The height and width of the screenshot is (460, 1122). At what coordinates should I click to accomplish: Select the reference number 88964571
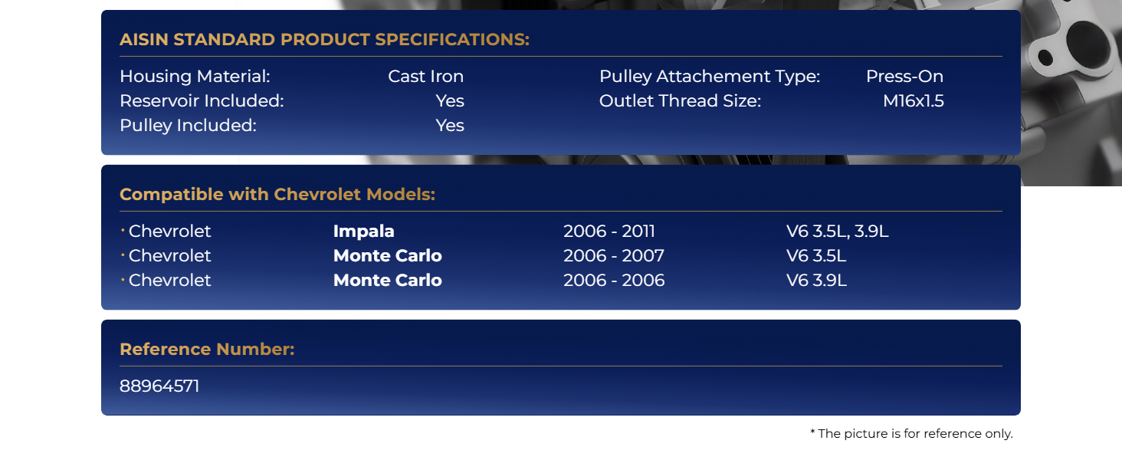pos(159,386)
